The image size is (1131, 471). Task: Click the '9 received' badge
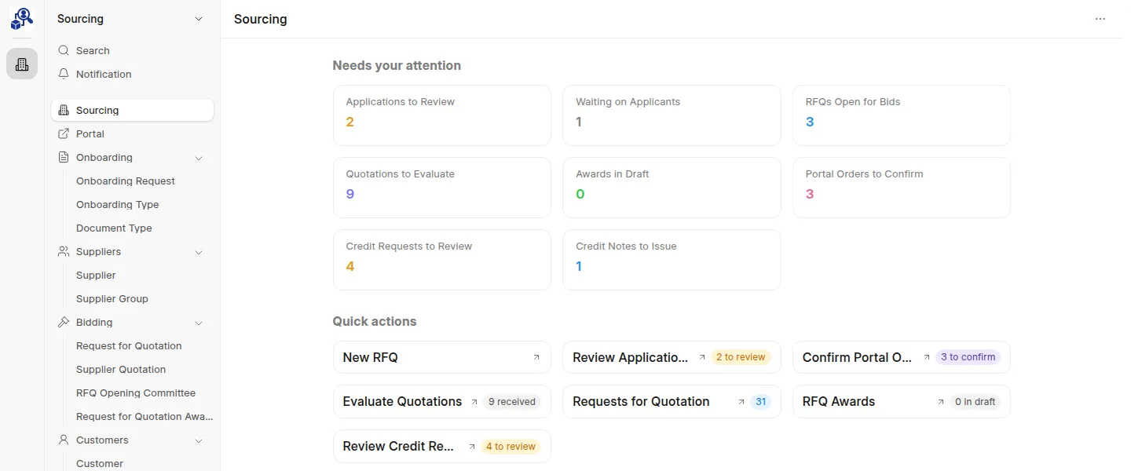click(x=512, y=401)
